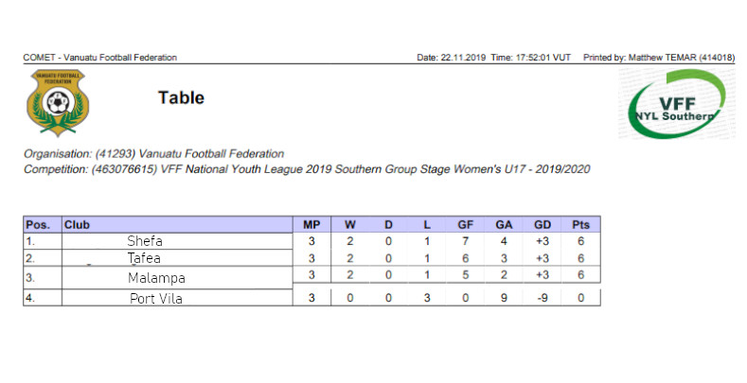This screenshot has height=383, width=747.
Task: Click the GD column header
Action: coord(542,224)
